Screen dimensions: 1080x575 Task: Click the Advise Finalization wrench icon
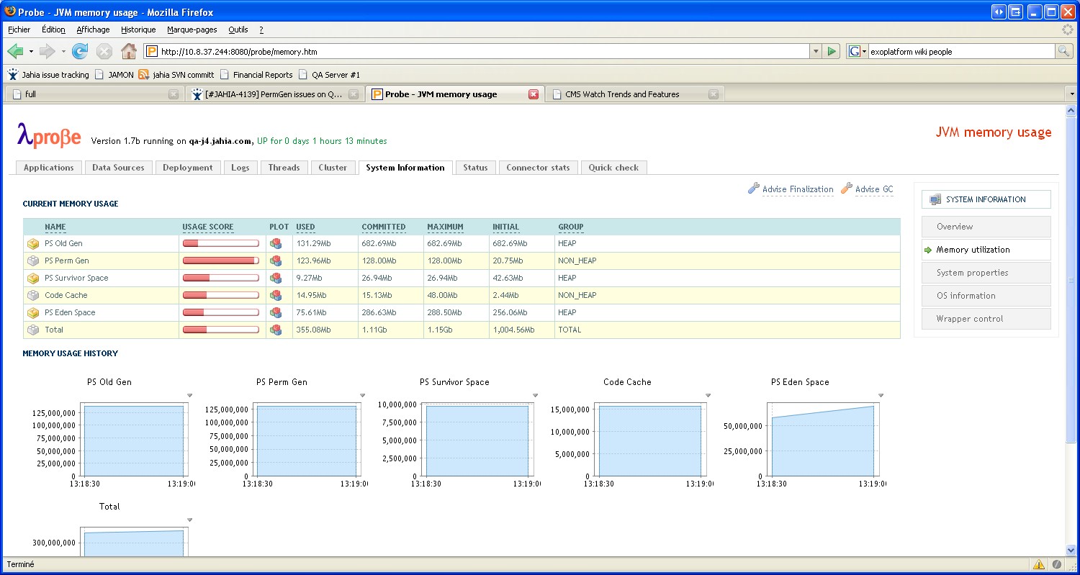[754, 189]
